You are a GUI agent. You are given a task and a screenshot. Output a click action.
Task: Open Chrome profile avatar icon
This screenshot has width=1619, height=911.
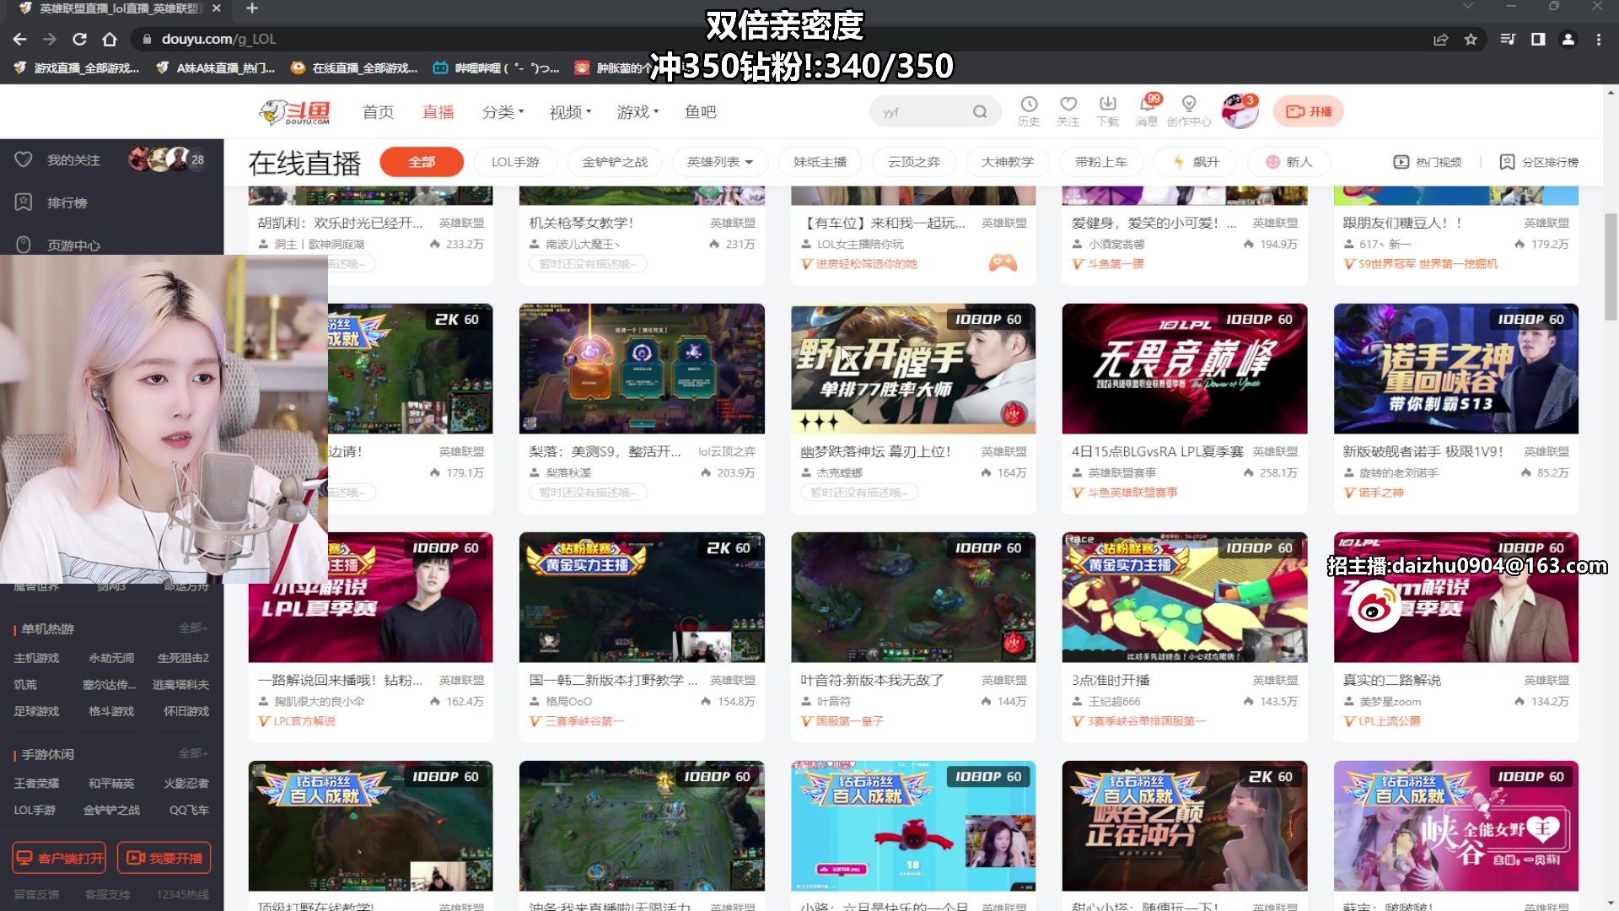click(1568, 39)
